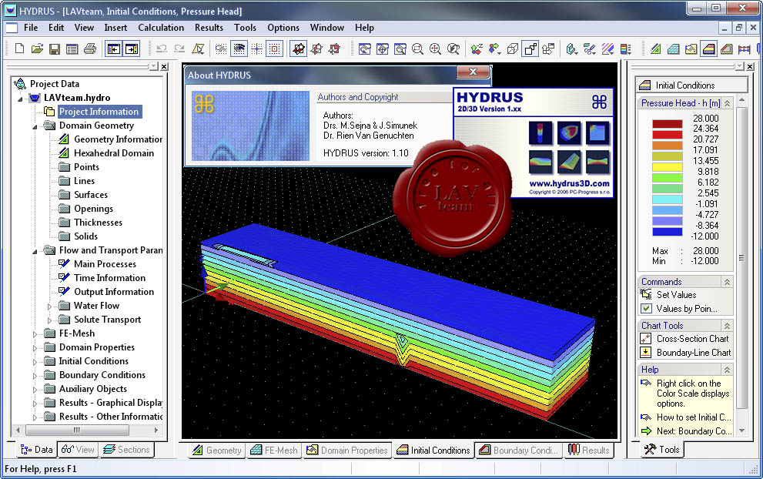Activate the selection pointer tool icon

[x=198, y=49]
